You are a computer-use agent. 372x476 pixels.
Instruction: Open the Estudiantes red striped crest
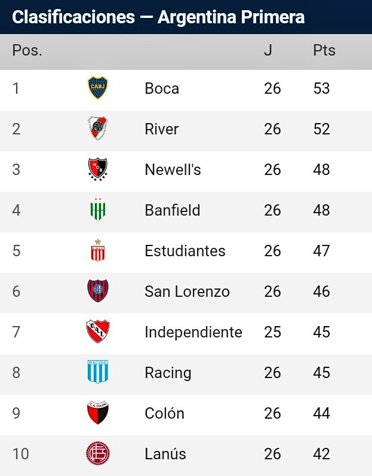pyautogui.click(x=98, y=250)
